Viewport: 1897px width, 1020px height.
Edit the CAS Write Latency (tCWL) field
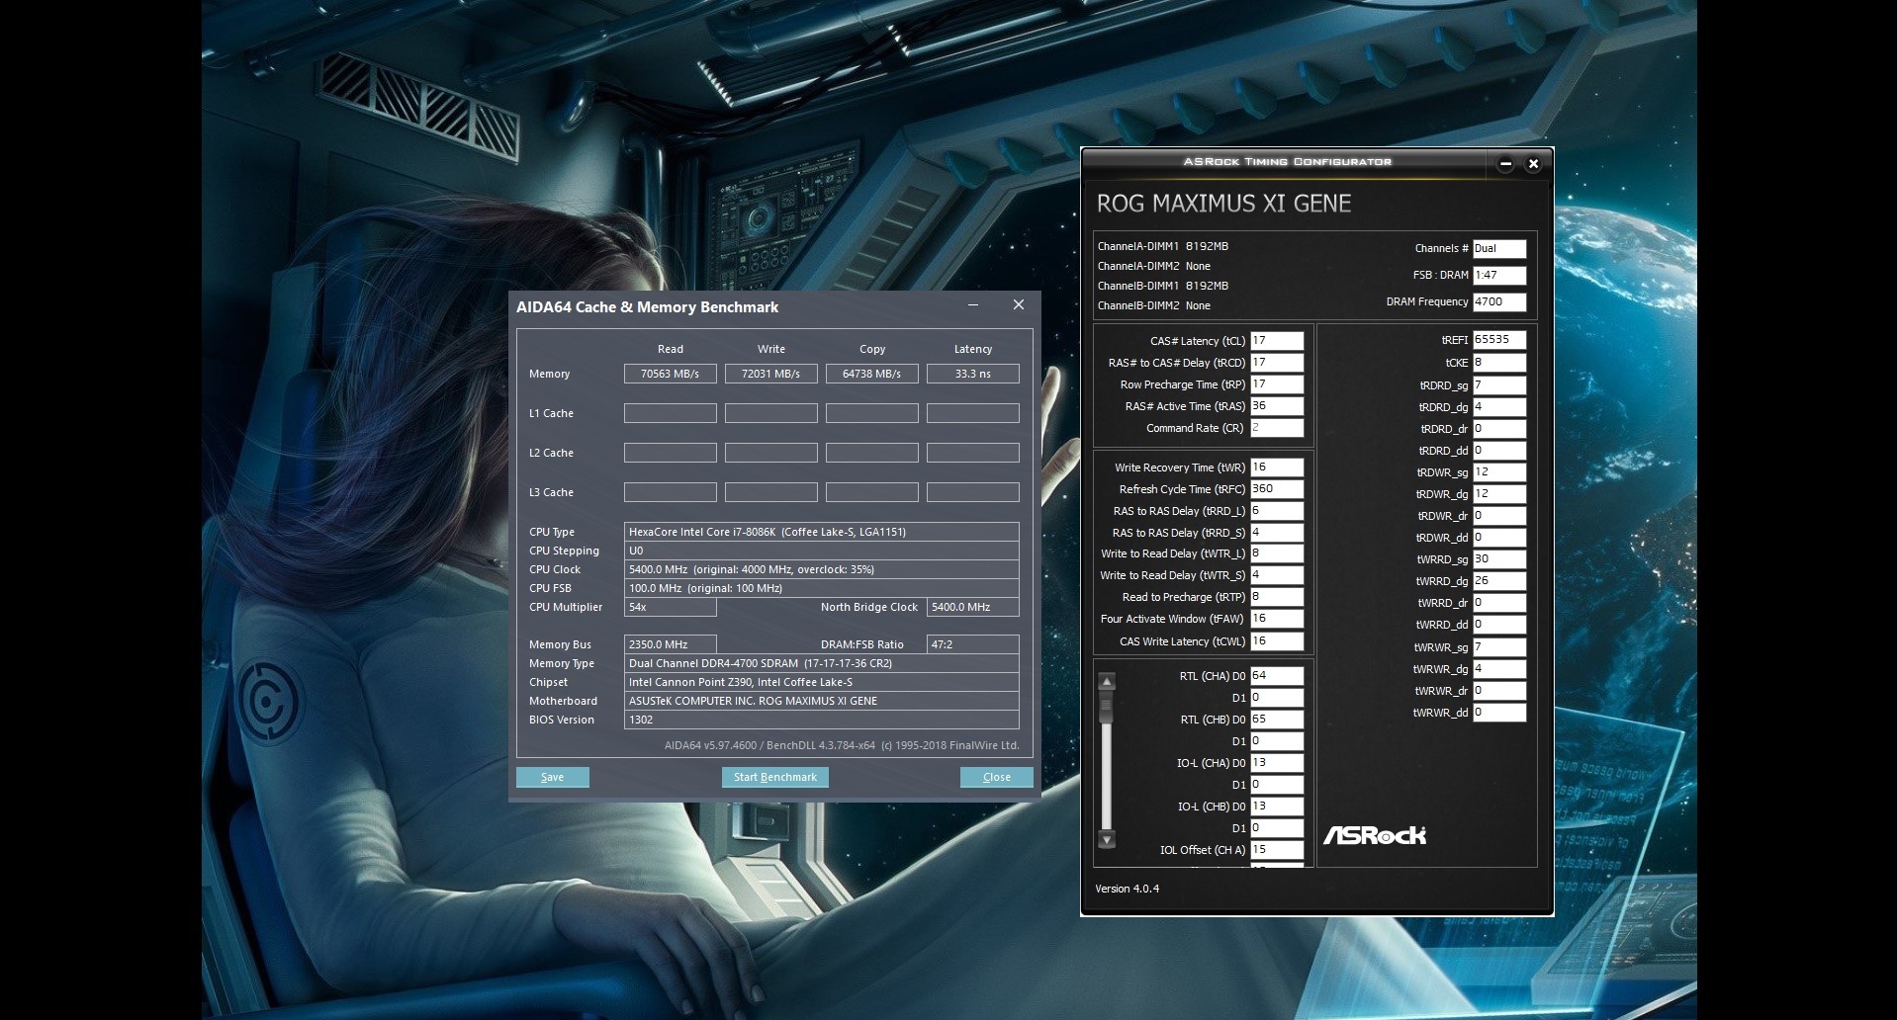click(1277, 641)
